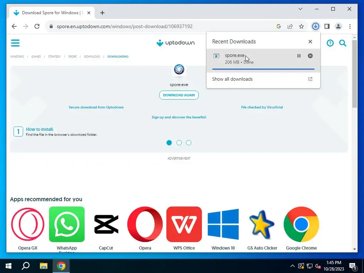Reload the page with refresh icon
The height and width of the screenshot is (273, 364).
(x=37, y=26)
